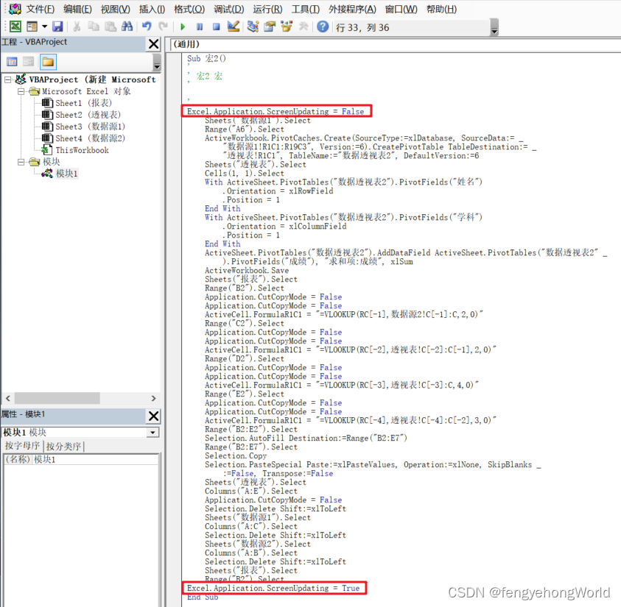Screen dimensions: 621x607
Task: Open the Insert object dropdown arrow
Action: [44, 26]
